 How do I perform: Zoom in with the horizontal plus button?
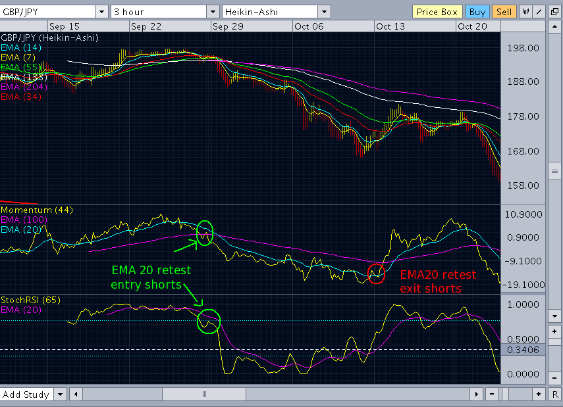(x=539, y=394)
